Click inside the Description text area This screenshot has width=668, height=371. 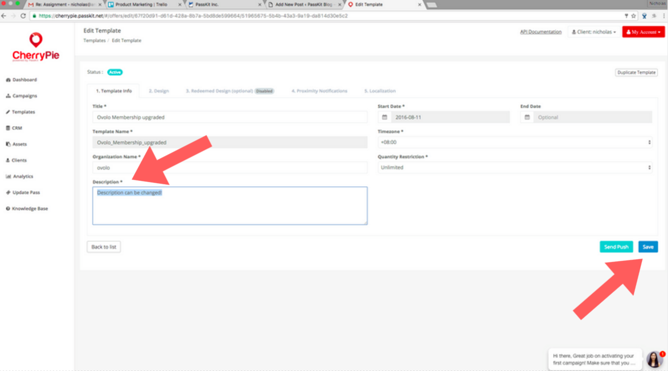point(230,206)
